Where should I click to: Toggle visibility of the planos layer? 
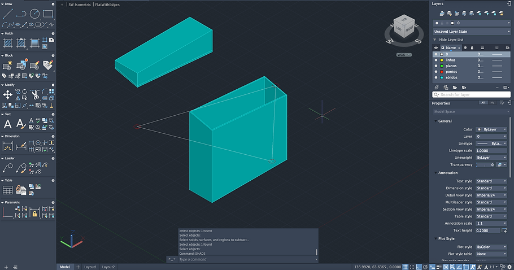(x=435, y=66)
